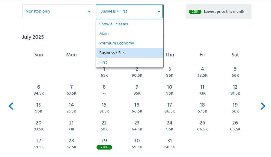This screenshot has width=271, height=157.
Task: Go to the previous month with left arrow
Action: click(x=11, y=106)
